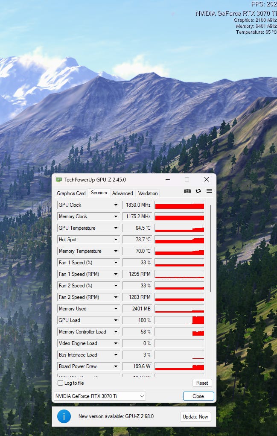The width and height of the screenshot is (277, 436).
Task: Open the Fan 2 Speed (RPM) dropdown
Action: (116, 297)
